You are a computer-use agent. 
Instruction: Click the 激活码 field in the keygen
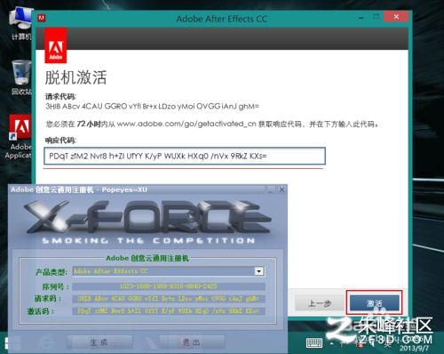[169, 311]
